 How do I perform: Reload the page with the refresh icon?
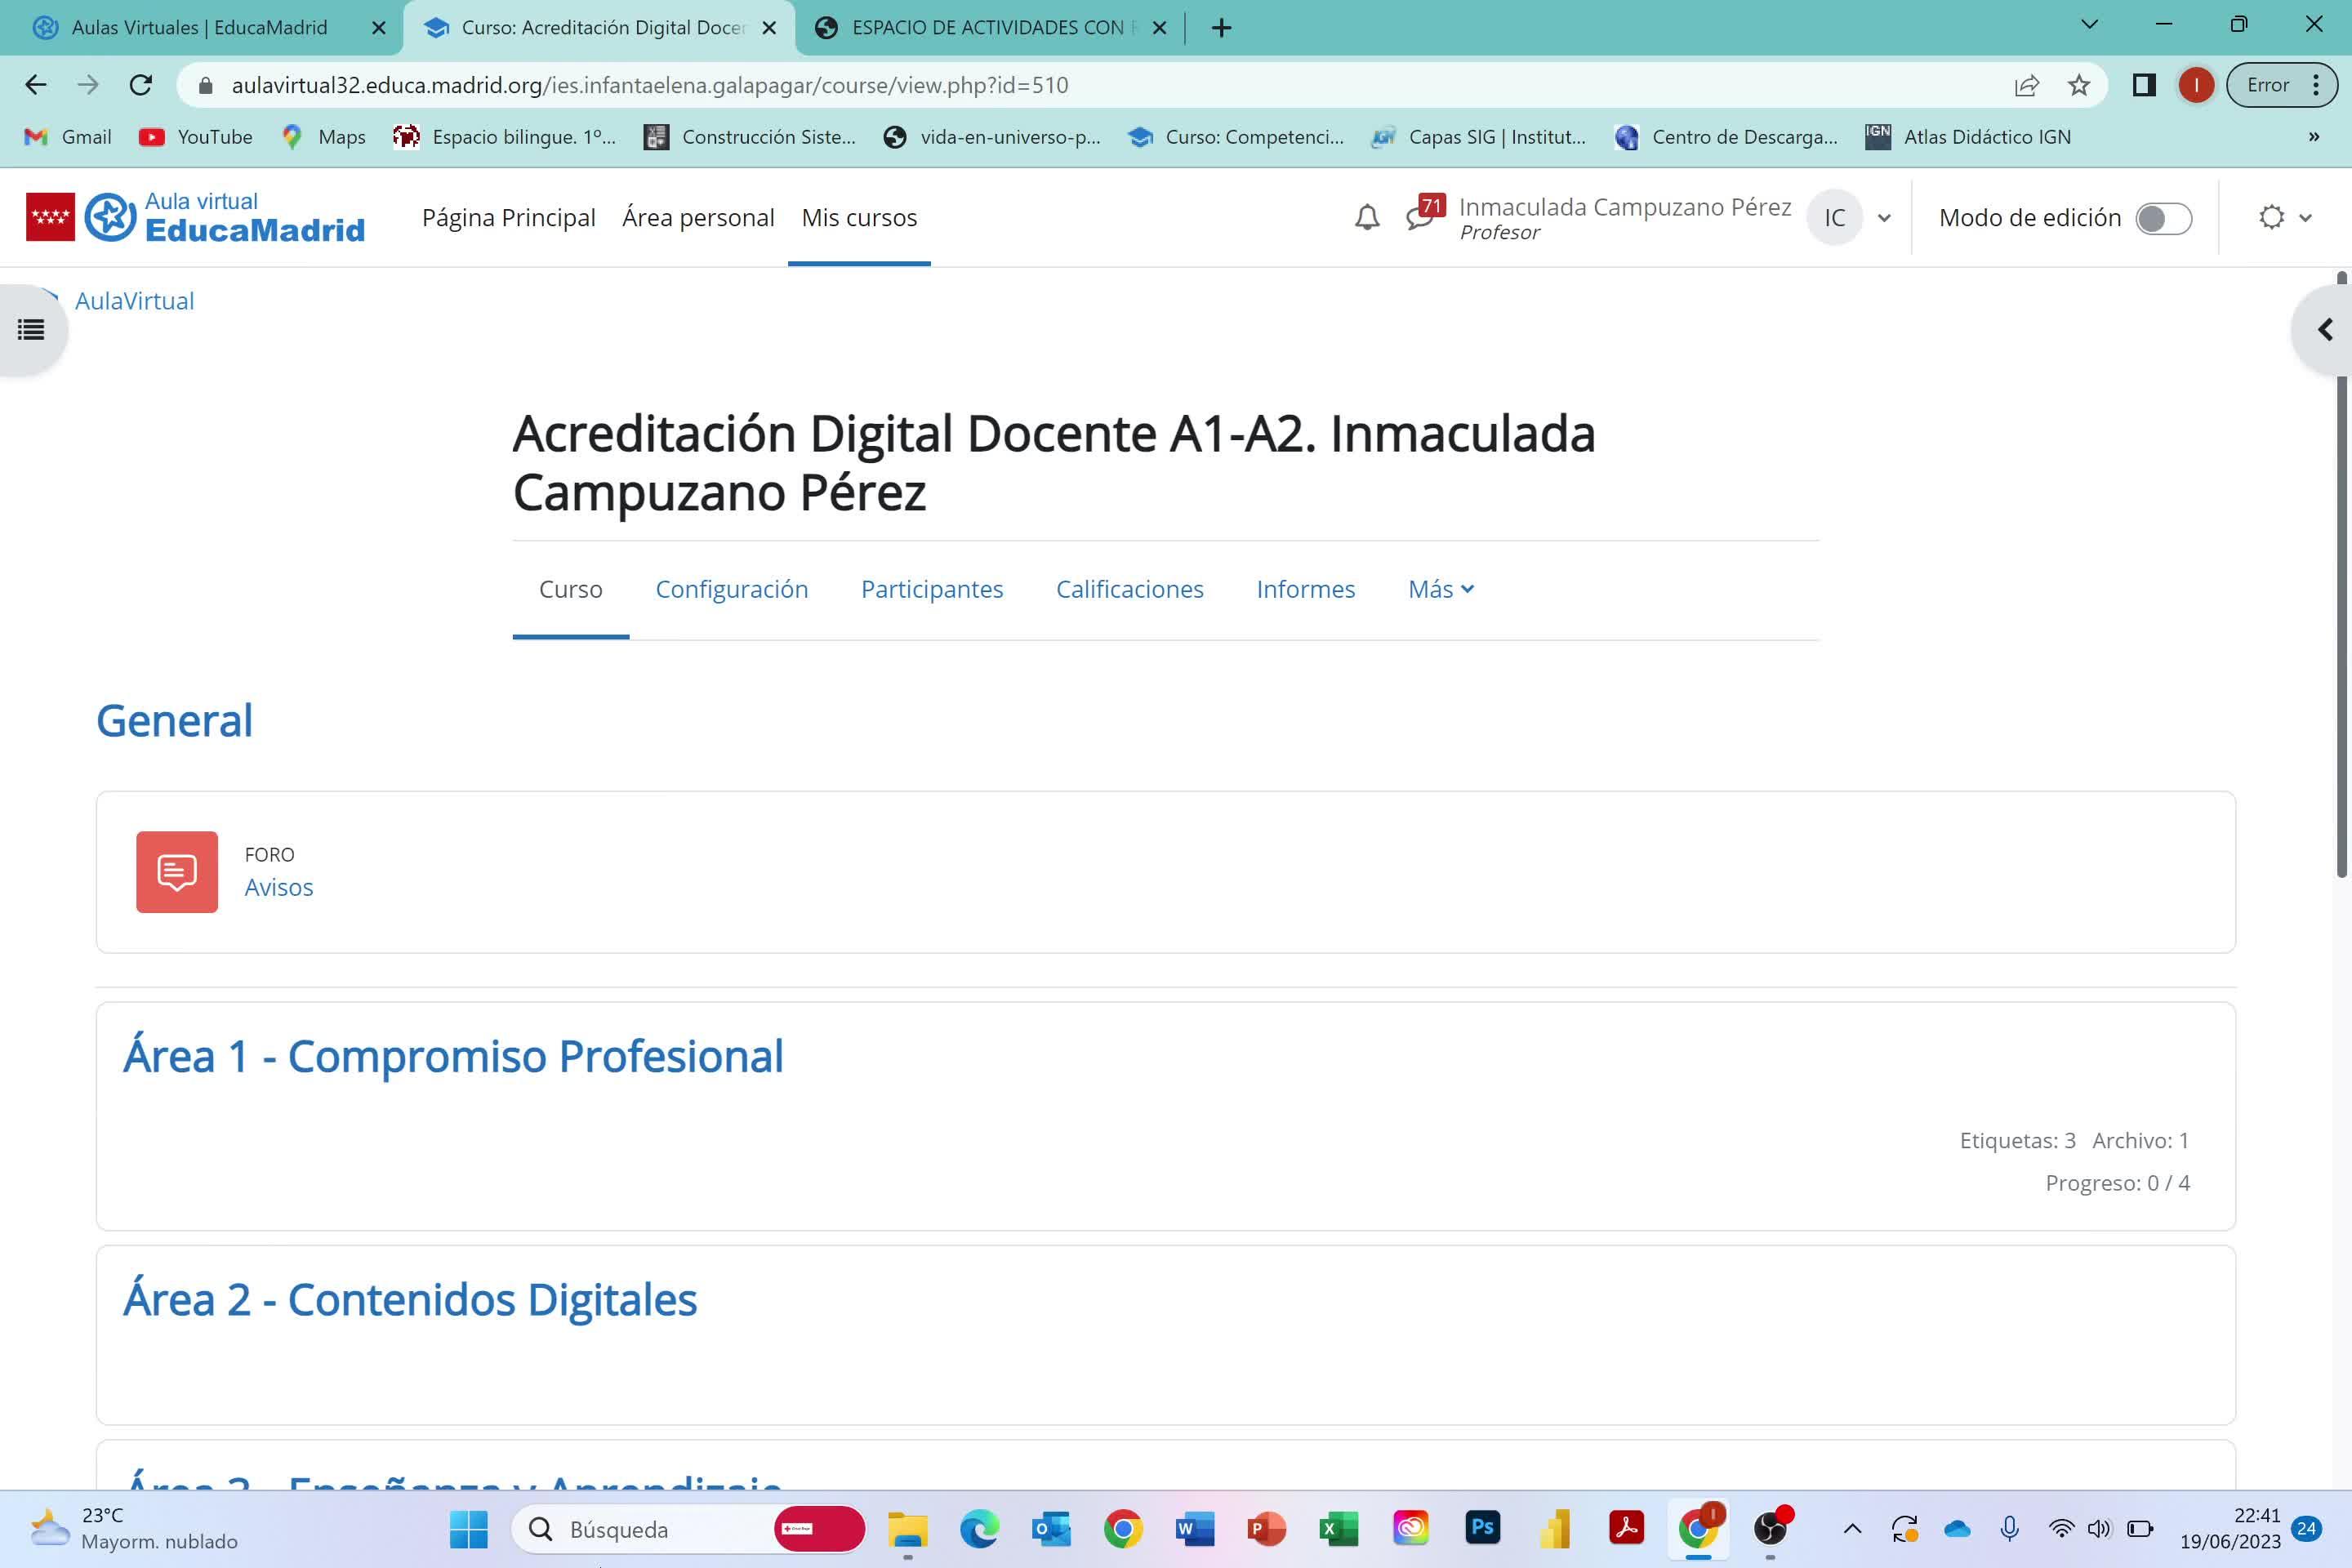point(141,85)
